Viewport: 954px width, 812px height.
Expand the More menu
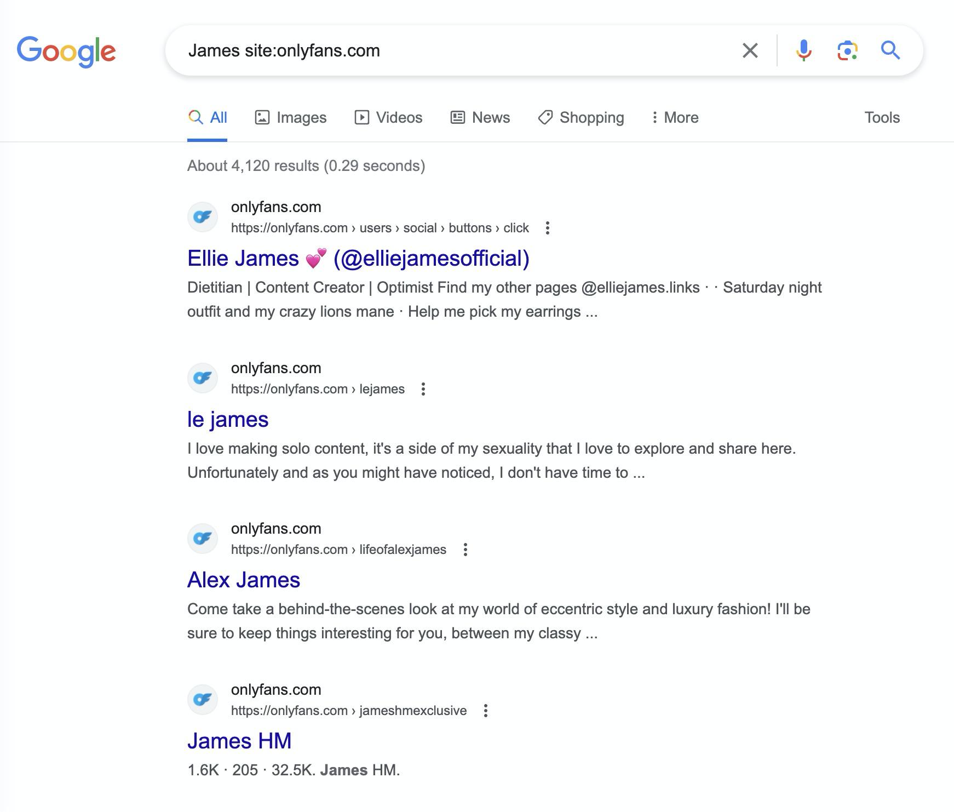[675, 117]
